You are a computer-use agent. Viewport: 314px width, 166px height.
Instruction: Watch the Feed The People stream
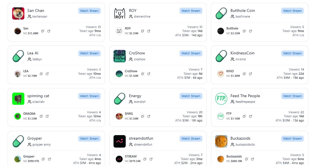pyautogui.click(x=292, y=96)
